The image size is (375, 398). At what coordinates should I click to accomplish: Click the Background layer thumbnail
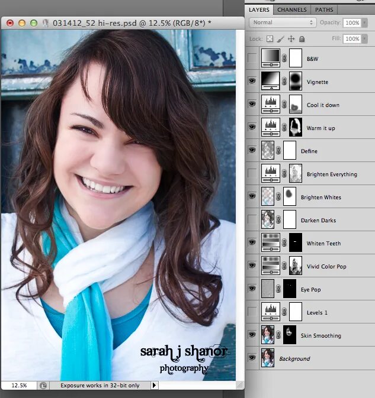268,358
